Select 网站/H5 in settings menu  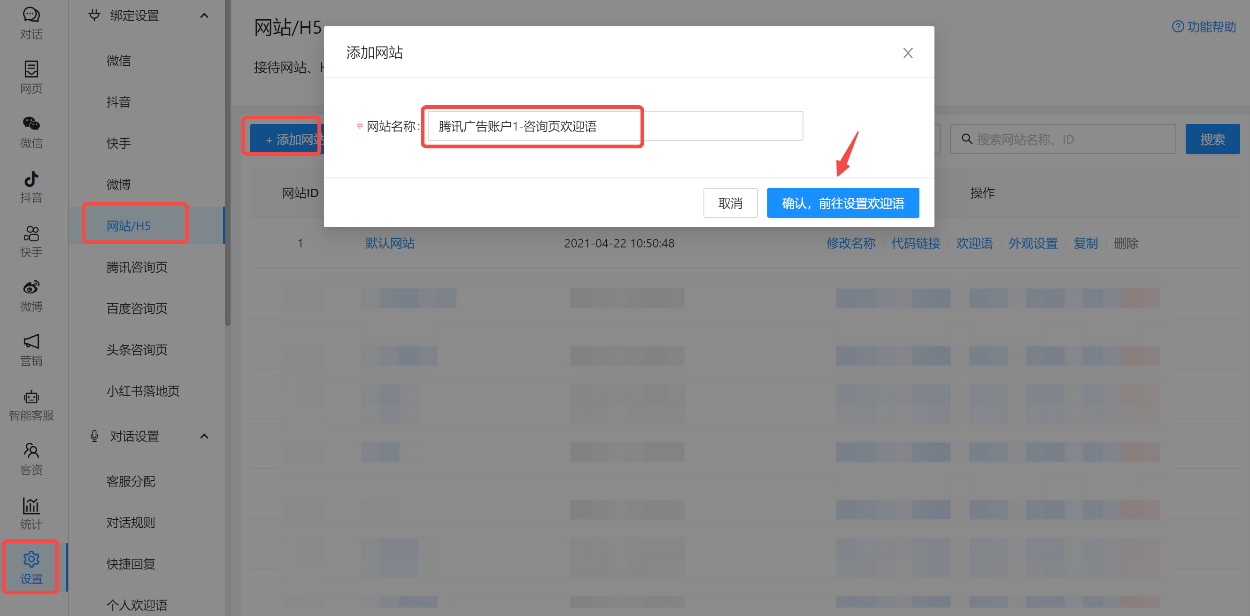tap(129, 225)
